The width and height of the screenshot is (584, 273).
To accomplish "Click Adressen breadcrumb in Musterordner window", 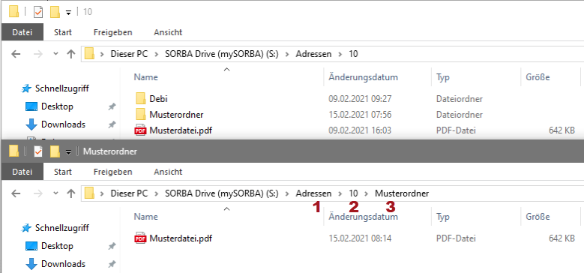I will tap(313, 193).
